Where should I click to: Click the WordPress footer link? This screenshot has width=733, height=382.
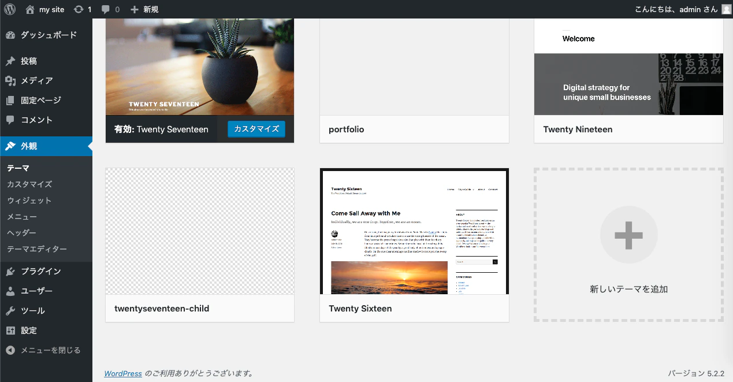[x=123, y=373]
